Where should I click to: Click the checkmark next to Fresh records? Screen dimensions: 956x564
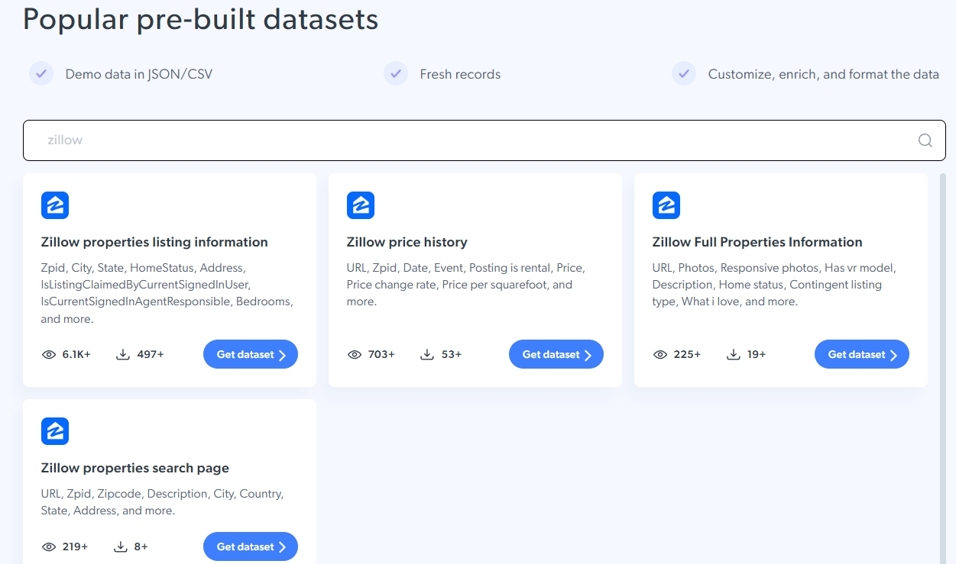[396, 73]
